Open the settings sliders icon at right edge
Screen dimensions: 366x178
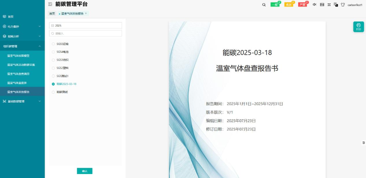click(x=364, y=143)
